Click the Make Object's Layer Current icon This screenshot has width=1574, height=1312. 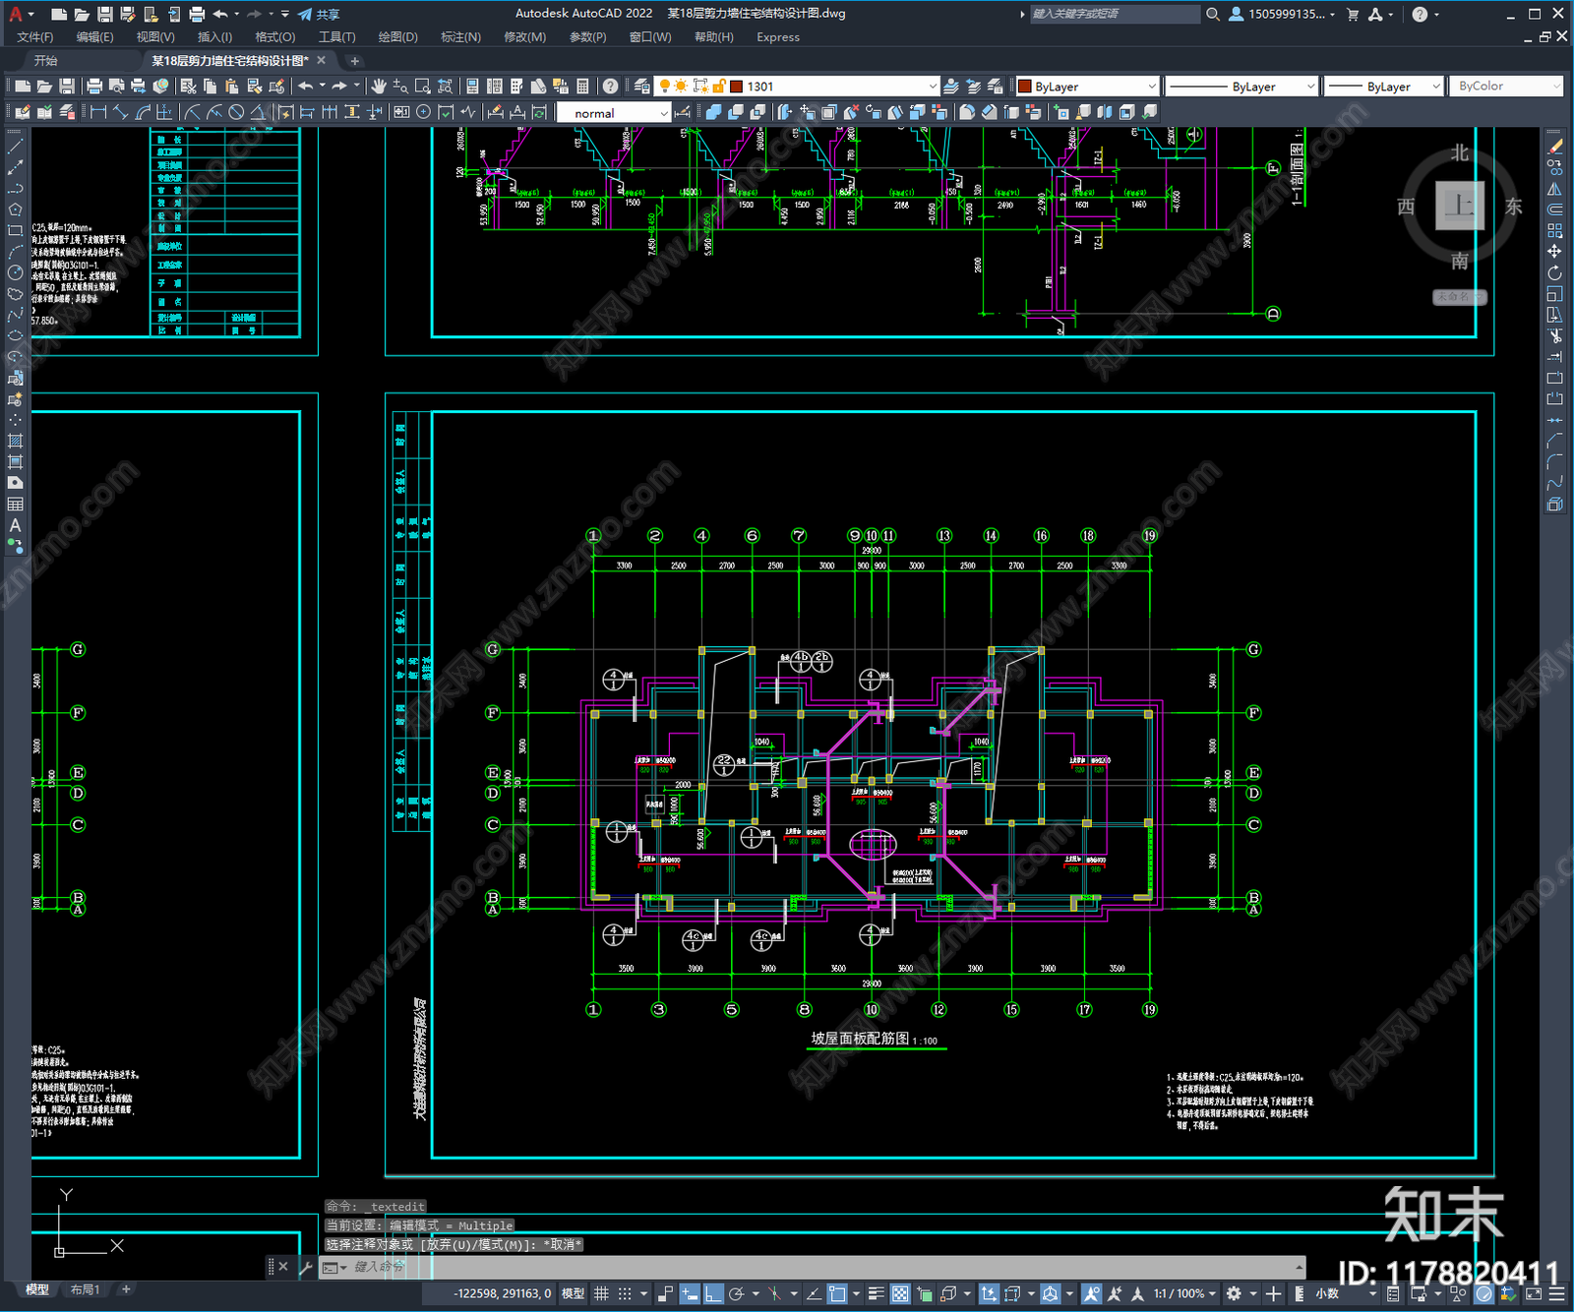tap(951, 87)
